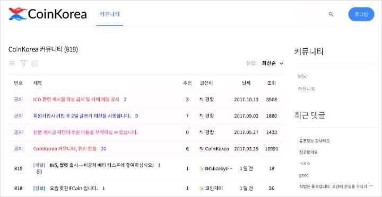Viewport: 382px width, 197px height.
Task: Click the image attachment icon on post 819
Action: coord(39,172)
